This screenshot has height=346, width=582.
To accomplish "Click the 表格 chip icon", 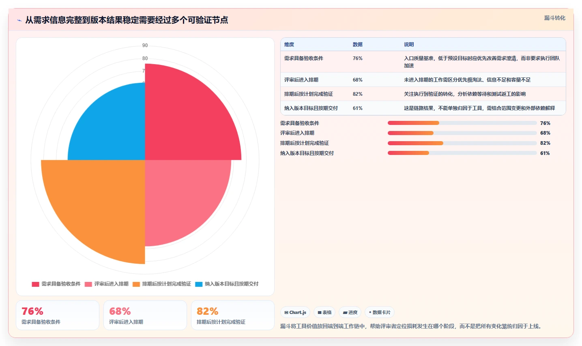I will (x=320, y=312).
